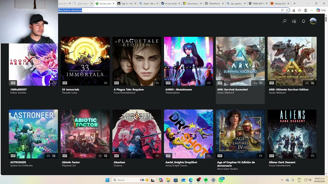The width and height of the screenshot is (328, 184).
Task: Close the 'Solucionar pr' tab
Action: [x=201, y=4]
